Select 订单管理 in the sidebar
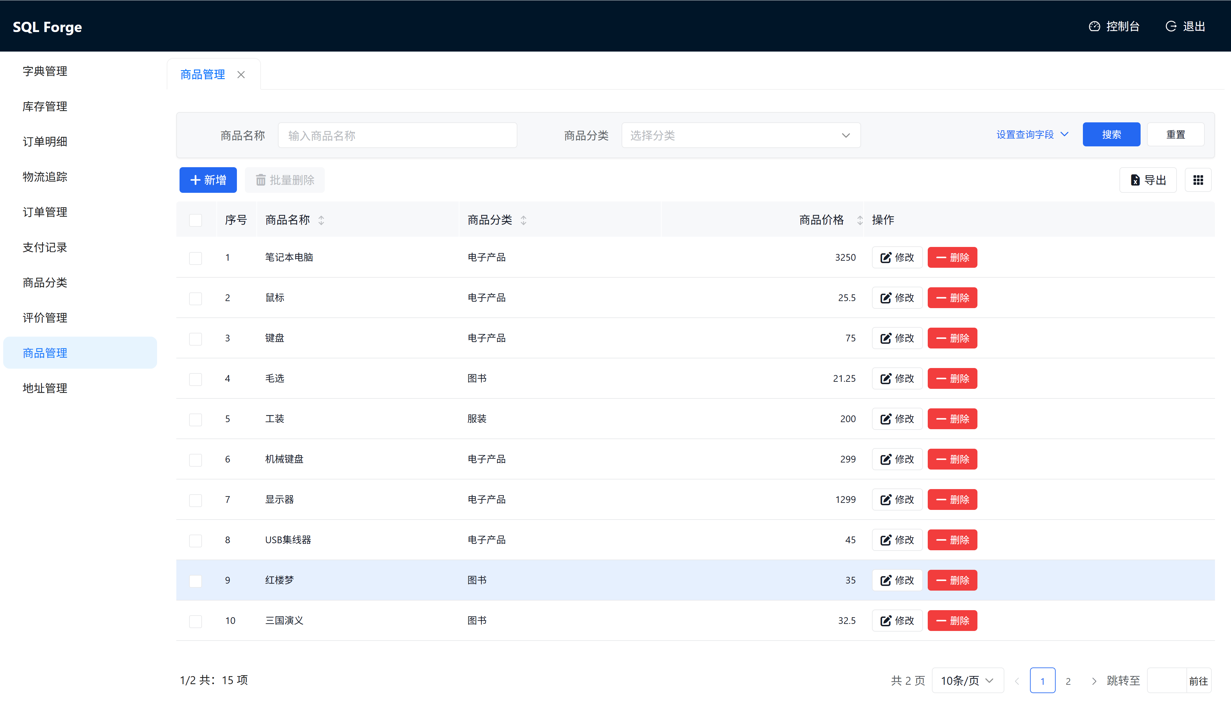This screenshot has height=712, width=1231. (x=45, y=212)
